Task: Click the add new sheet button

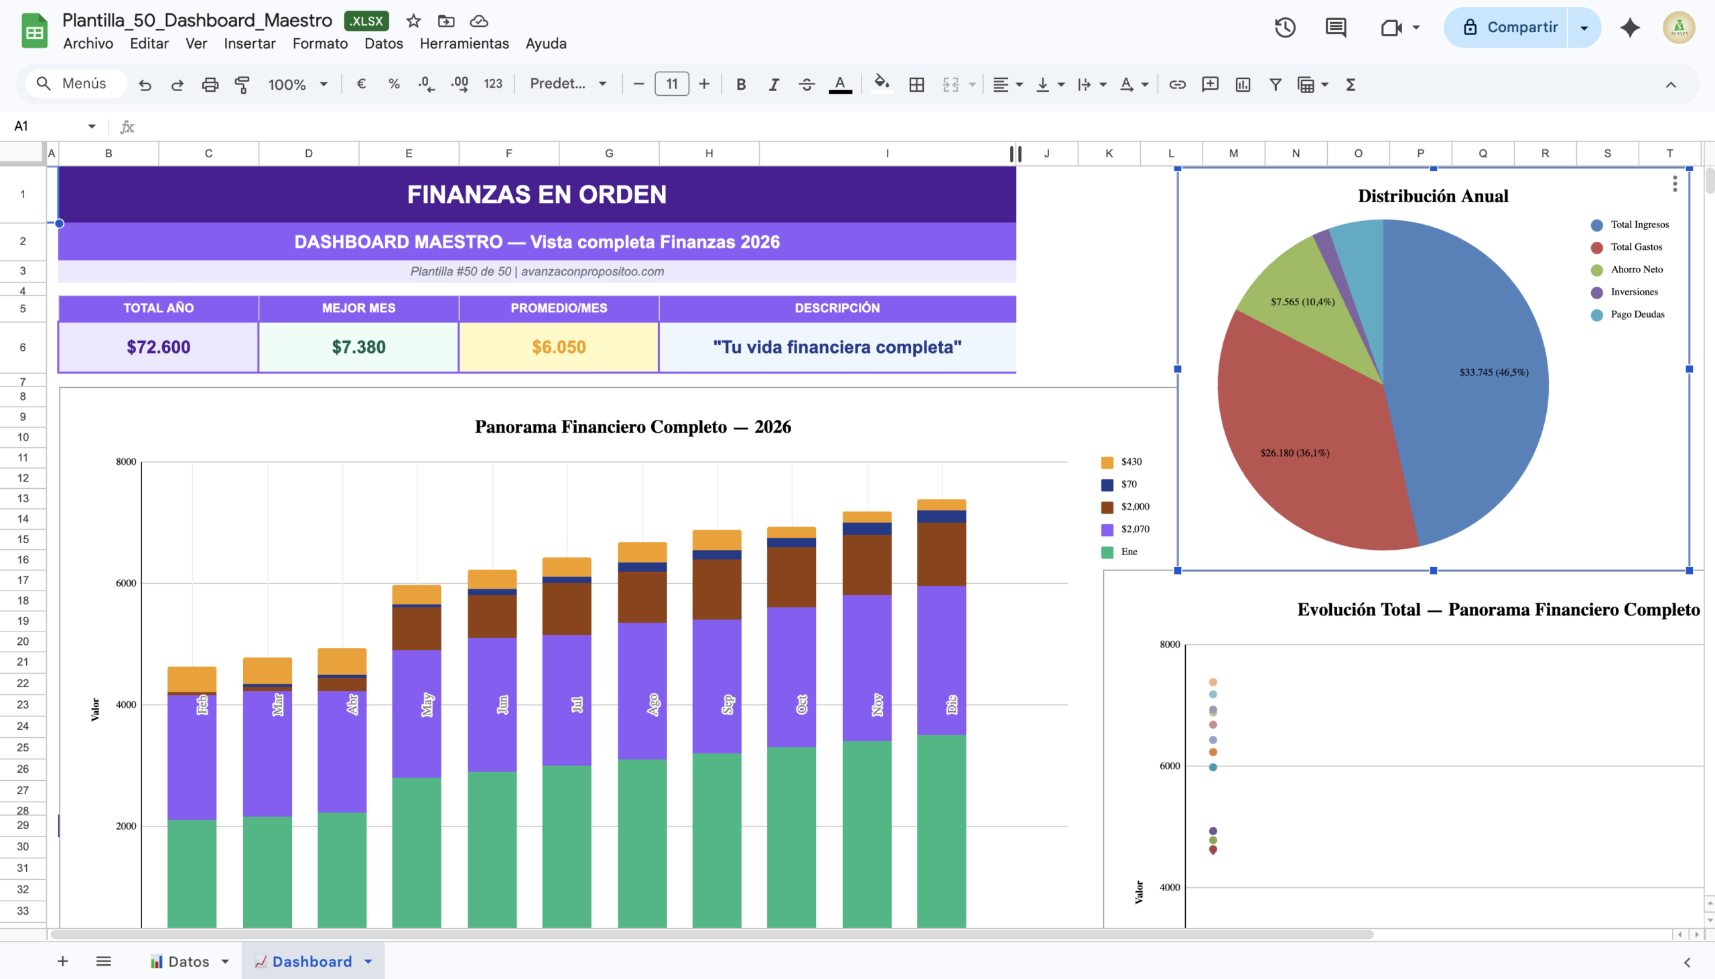Action: [62, 961]
